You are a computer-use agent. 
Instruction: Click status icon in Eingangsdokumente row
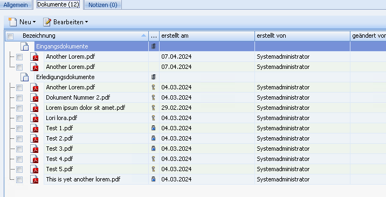(153, 46)
